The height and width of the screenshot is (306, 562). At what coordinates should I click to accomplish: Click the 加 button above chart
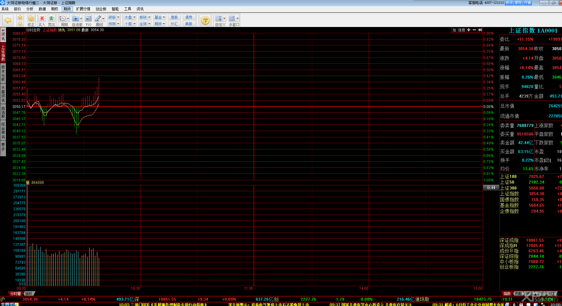[454, 30]
